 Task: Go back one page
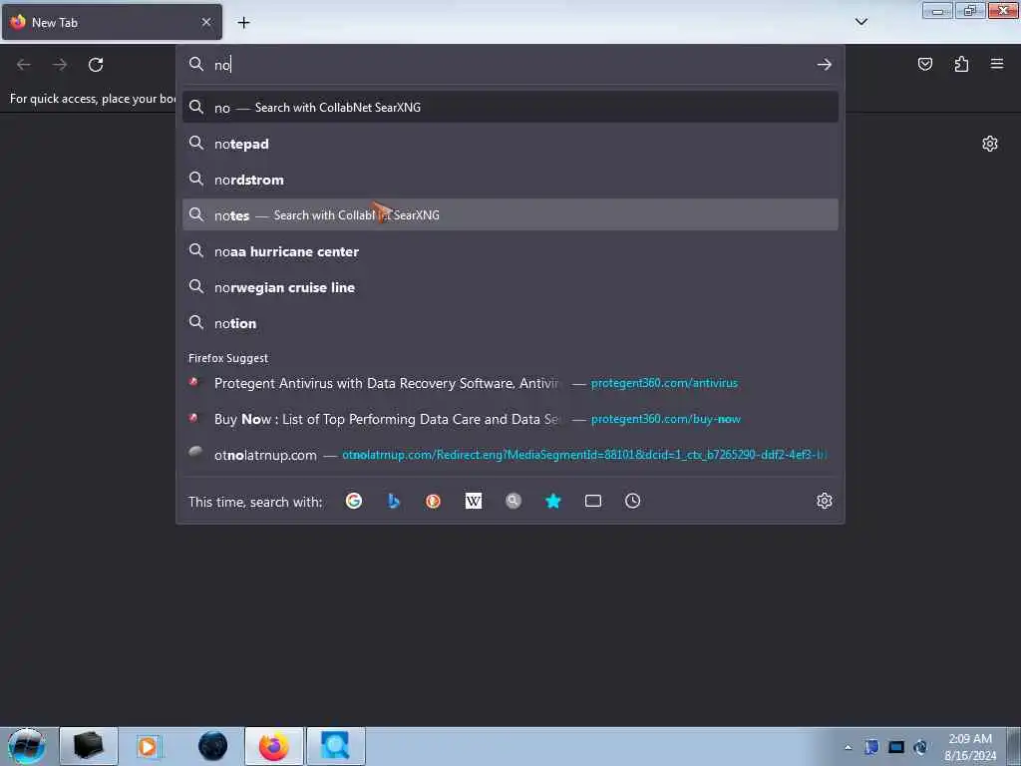click(24, 65)
